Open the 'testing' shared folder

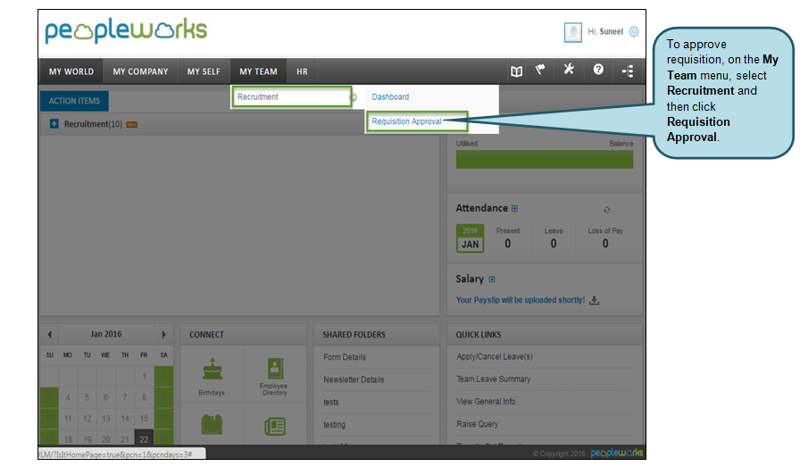click(x=334, y=424)
